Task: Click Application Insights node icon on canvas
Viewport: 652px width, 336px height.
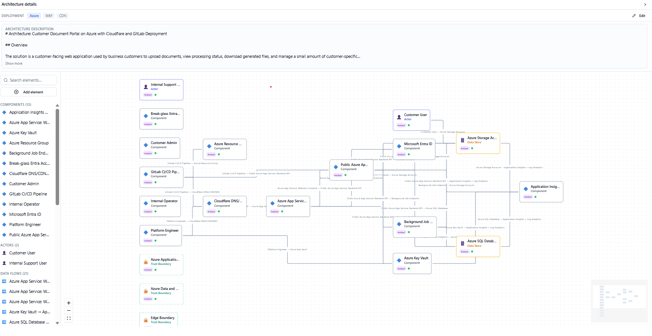Action: click(x=525, y=189)
